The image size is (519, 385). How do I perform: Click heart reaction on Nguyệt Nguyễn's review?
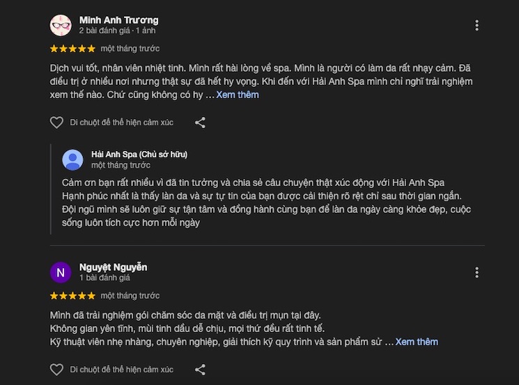coord(56,370)
